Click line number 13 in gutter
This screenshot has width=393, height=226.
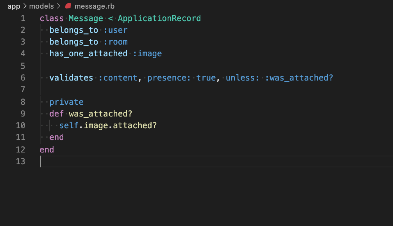(21, 161)
